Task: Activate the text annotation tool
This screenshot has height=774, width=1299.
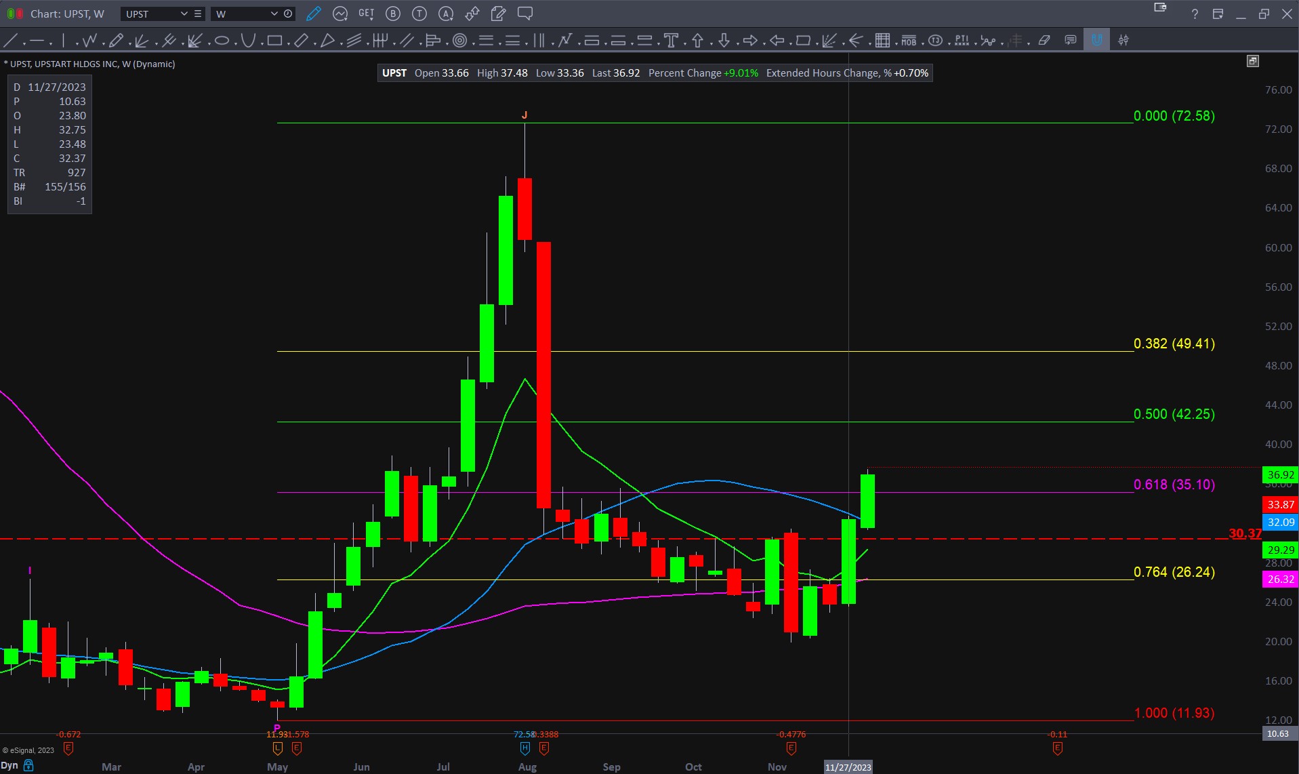Action: coord(671,41)
